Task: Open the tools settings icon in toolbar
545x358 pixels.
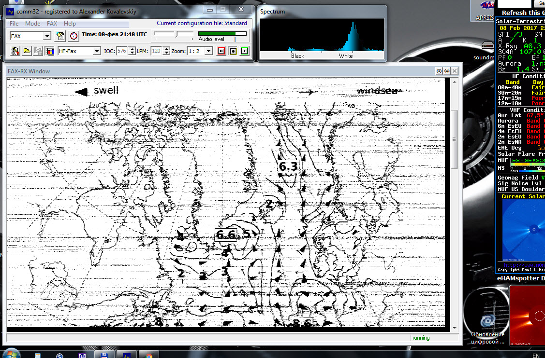Action: pos(15,51)
